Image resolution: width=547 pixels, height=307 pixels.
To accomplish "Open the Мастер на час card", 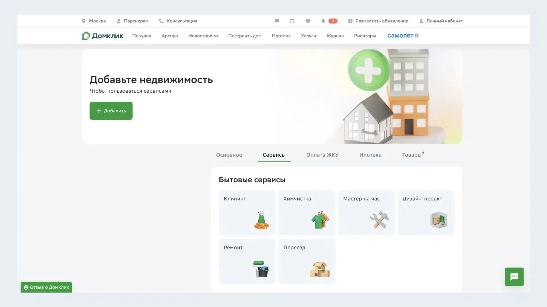I will point(366,213).
